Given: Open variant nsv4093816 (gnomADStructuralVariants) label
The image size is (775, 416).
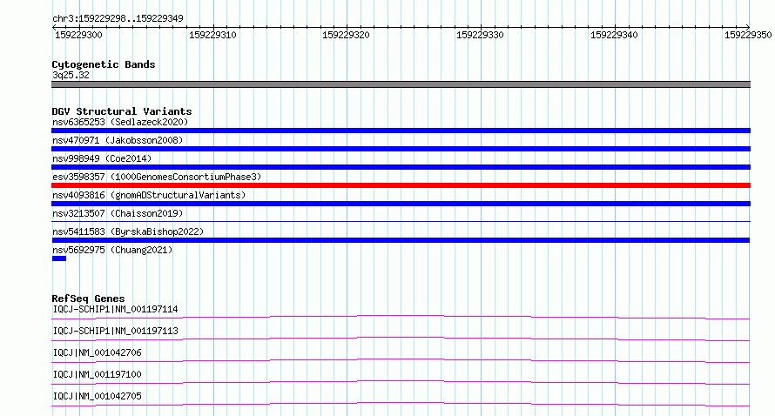Looking at the screenshot, I should (x=149, y=195).
